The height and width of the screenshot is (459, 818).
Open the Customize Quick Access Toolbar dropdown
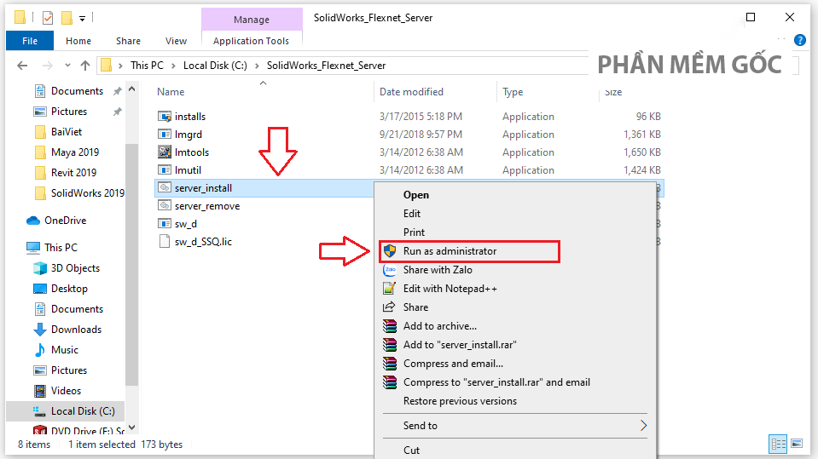pyautogui.click(x=83, y=19)
